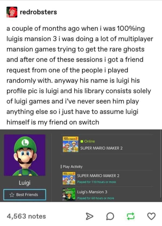Screen dimensions: 162x226
Task: Open Luigi's profile picture
Action: 25,155
